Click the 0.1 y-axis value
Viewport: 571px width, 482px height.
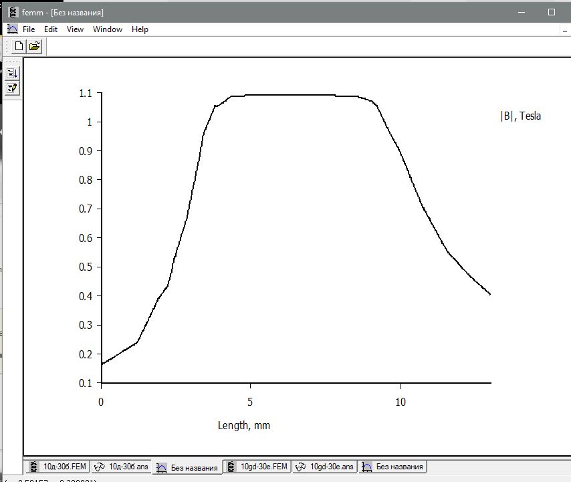(86, 383)
